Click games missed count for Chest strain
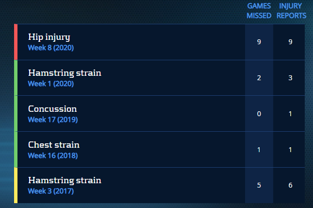This screenshot has height=208, width=313. click(259, 150)
